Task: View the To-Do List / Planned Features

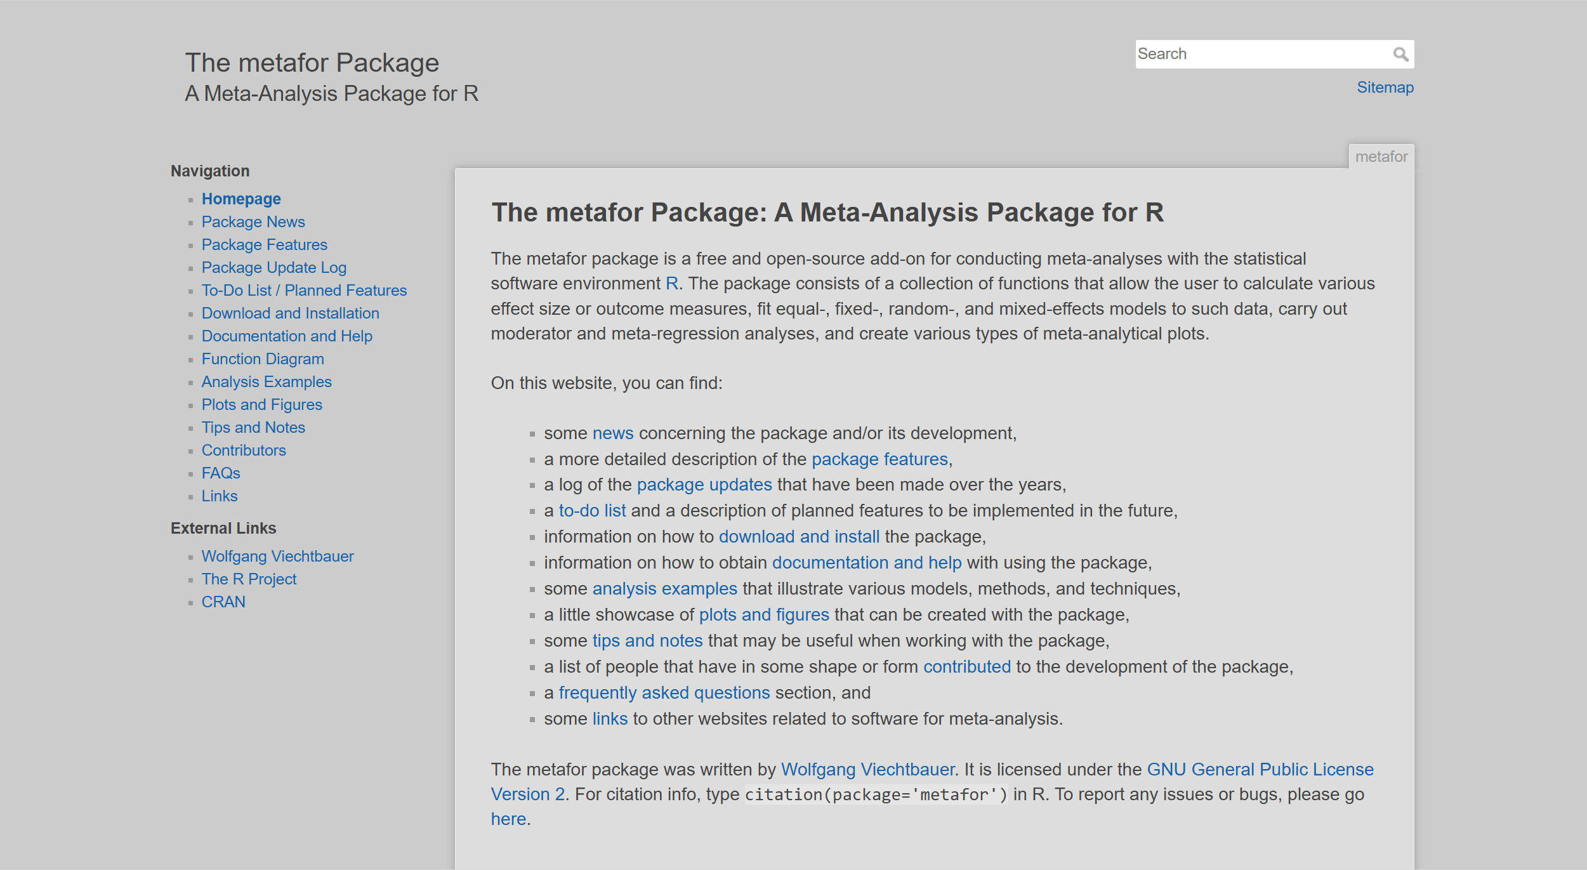Action: coord(305,290)
